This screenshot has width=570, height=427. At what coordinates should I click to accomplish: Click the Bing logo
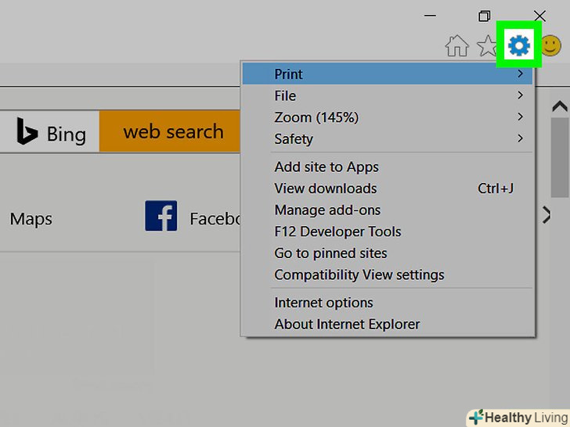point(51,133)
